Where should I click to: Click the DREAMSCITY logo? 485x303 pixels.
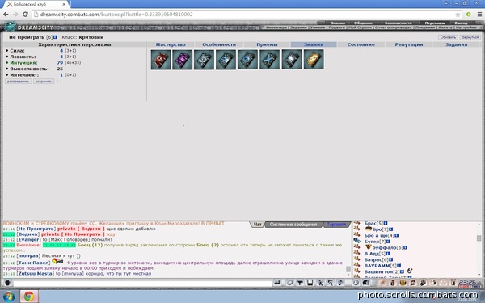click(x=29, y=27)
